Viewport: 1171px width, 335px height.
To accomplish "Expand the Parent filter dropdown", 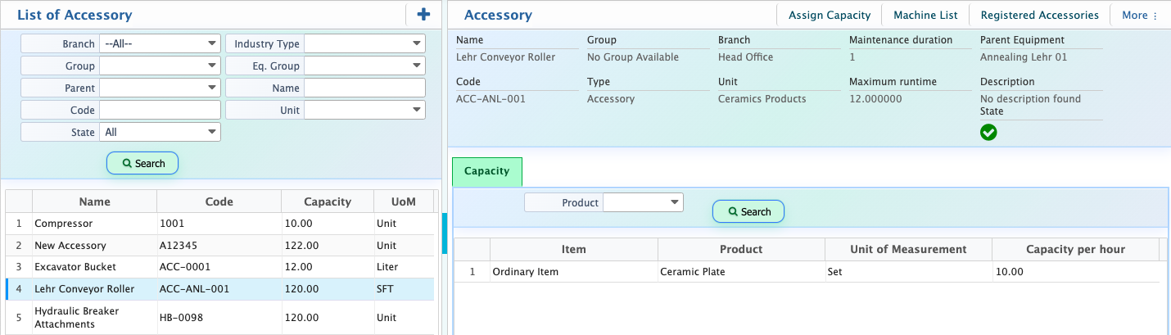I will tap(160, 88).
